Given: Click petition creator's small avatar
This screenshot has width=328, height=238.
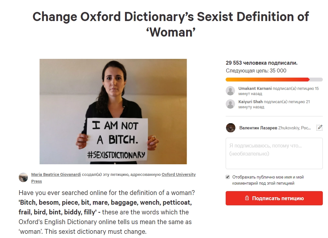Looking at the screenshot, I should pos(23,177).
